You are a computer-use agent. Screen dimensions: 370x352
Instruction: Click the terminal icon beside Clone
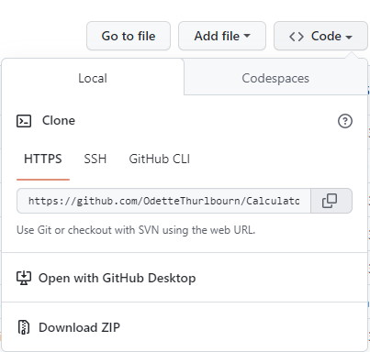24,121
